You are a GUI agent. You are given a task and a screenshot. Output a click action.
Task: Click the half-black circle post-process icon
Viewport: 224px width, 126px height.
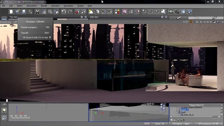(x=215, y=22)
